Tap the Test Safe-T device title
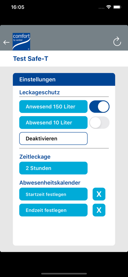 point(30,59)
